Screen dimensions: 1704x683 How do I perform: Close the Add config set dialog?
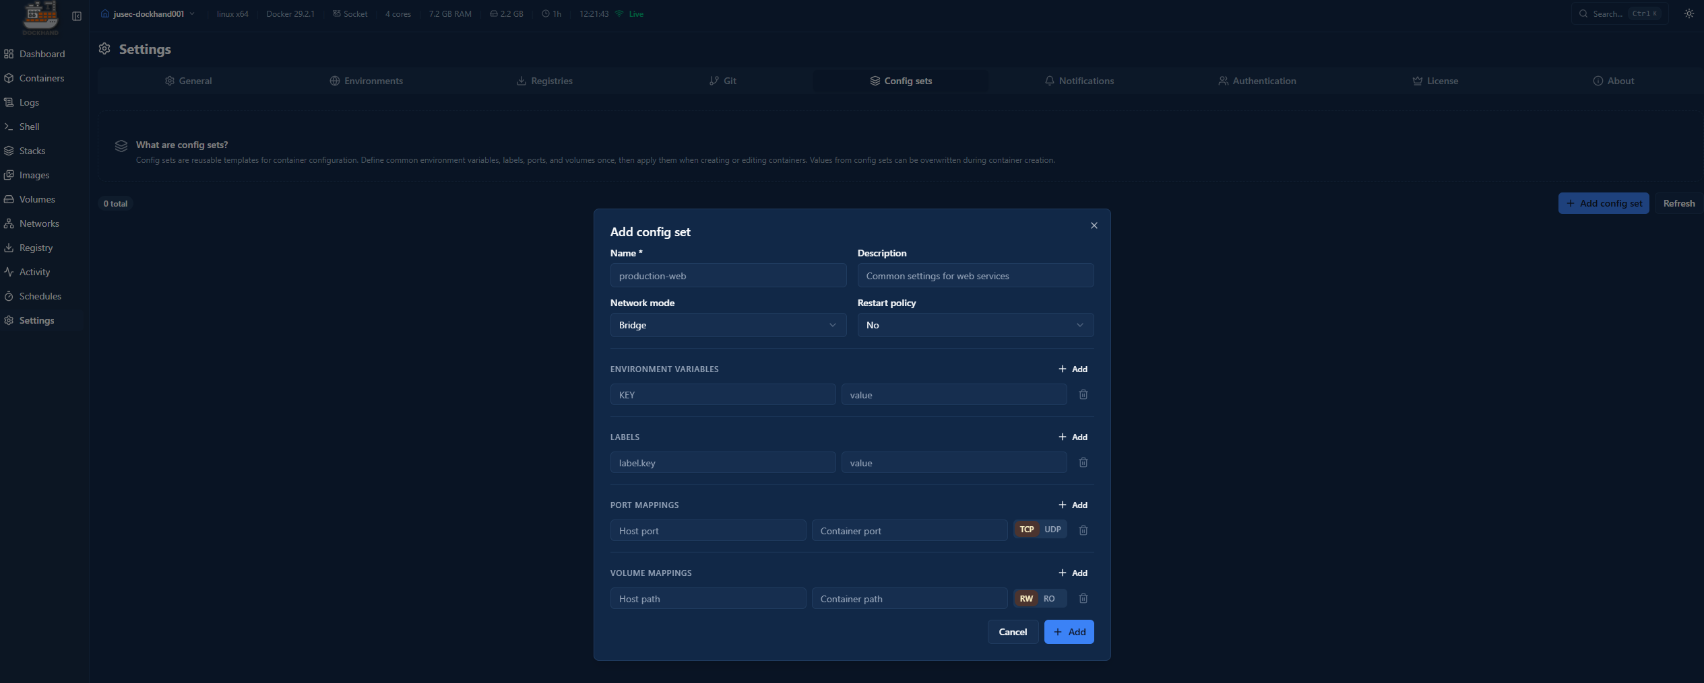point(1094,225)
